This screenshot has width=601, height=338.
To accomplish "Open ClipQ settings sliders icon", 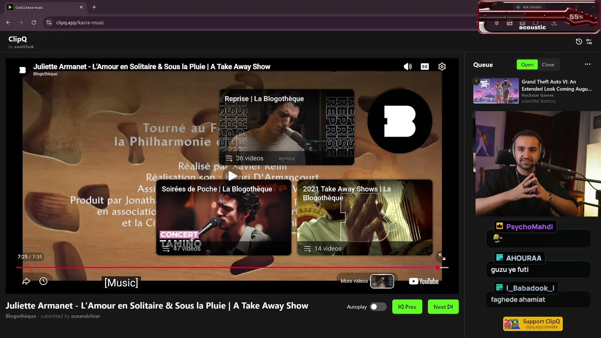I will pyautogui.click(x=589, y=42).
